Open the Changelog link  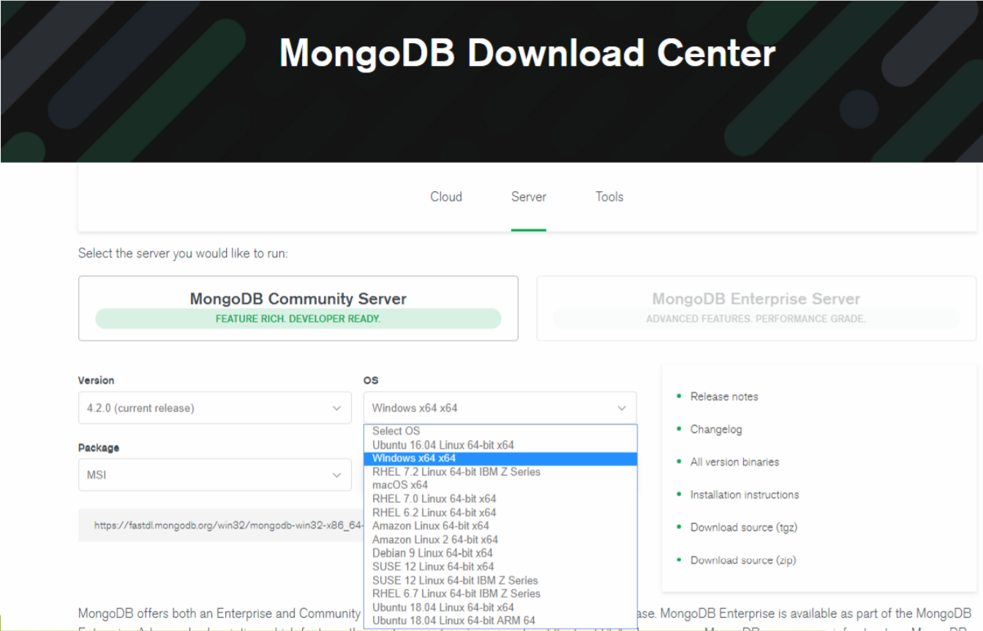point(716,430)
